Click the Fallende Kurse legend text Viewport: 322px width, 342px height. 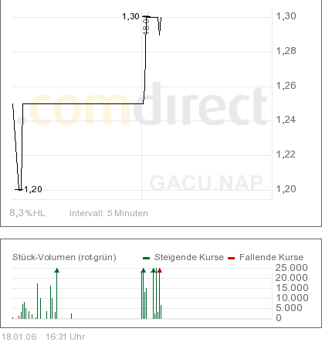tap(271, 257)
